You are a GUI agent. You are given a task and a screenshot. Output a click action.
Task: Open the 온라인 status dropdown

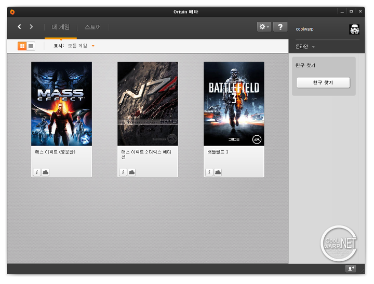[305, 47]
